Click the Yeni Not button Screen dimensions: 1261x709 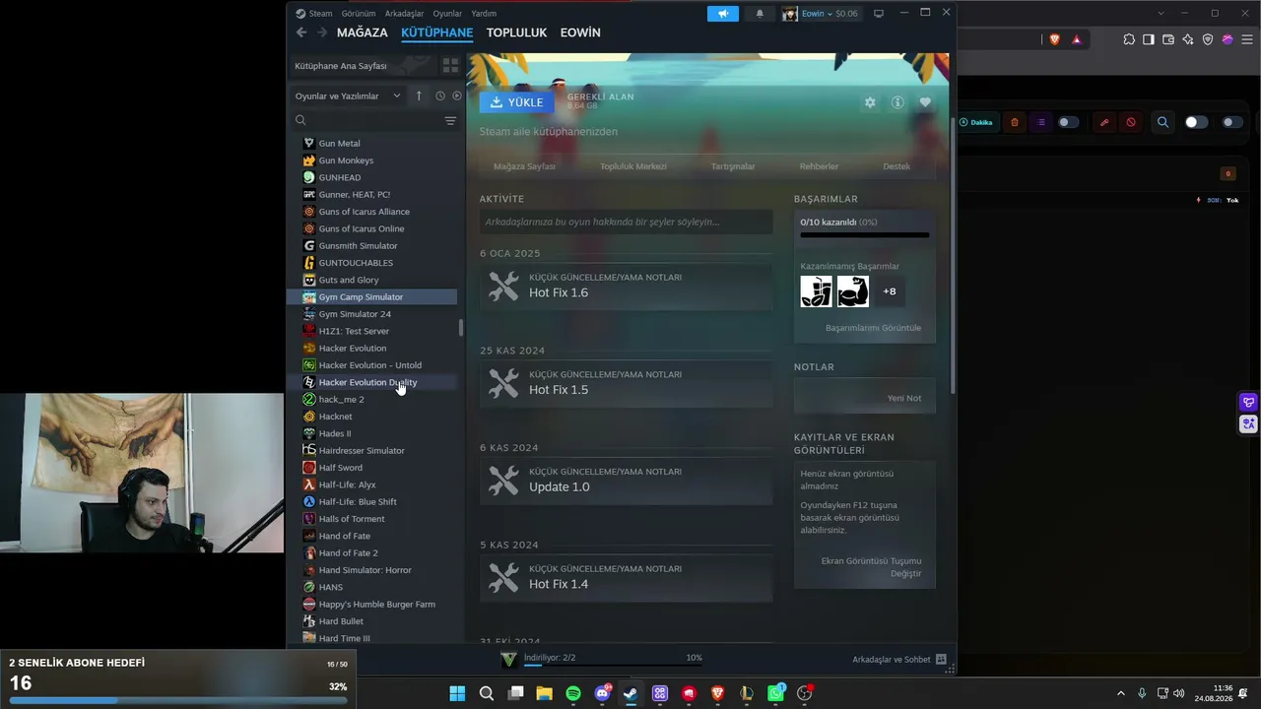click(x=904, y=398)
